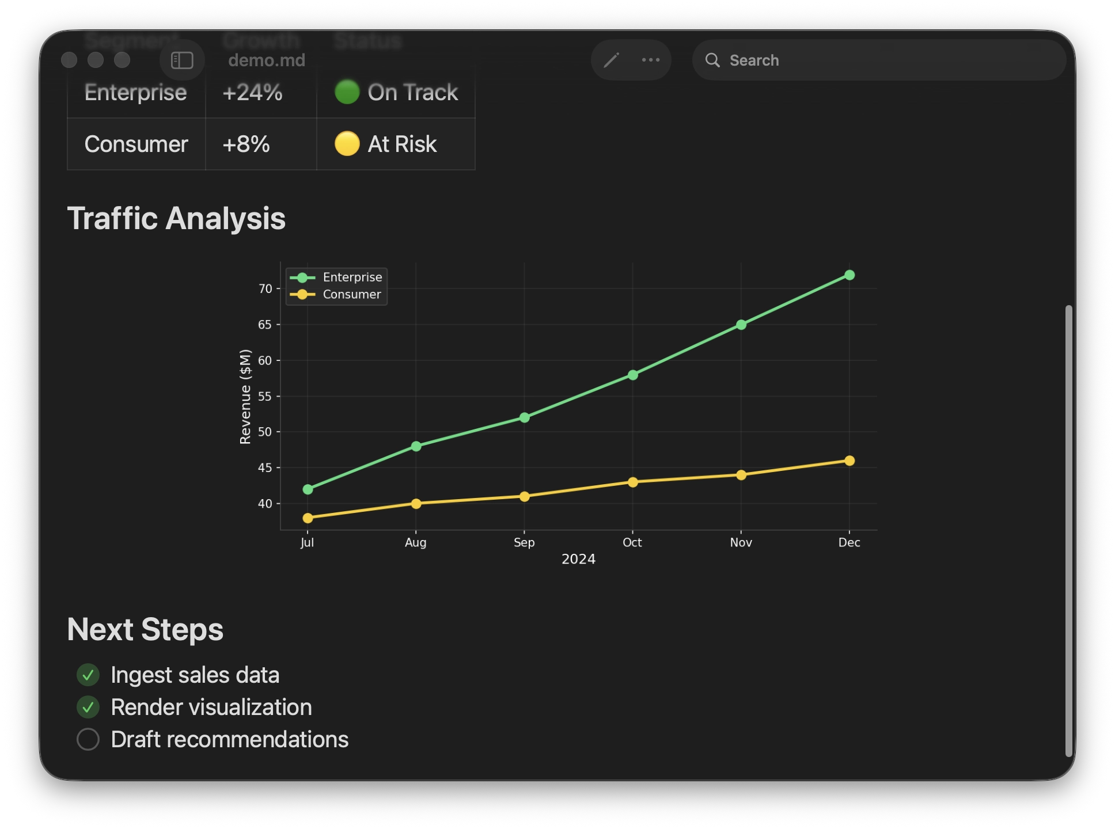Click the Enterprise table cell
The height and width of the screenshot is (829, 1115).
(x=136, y=93)
